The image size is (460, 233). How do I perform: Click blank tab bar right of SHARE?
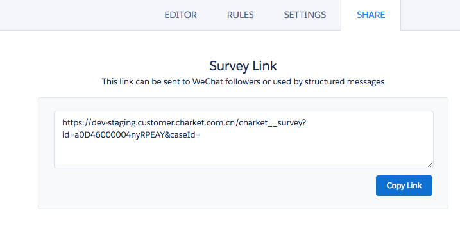coord(430,15)
